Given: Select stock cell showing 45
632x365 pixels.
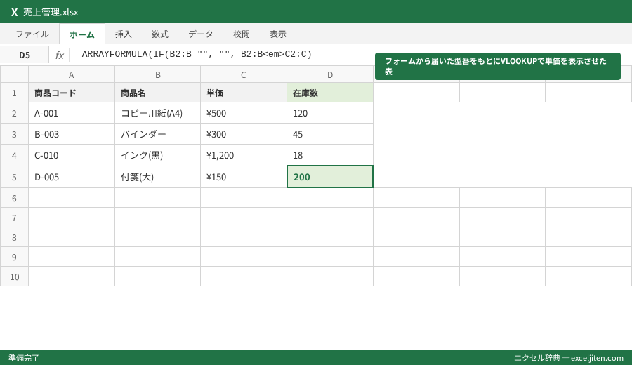Looking at the screenshot, I should (330, 134).
